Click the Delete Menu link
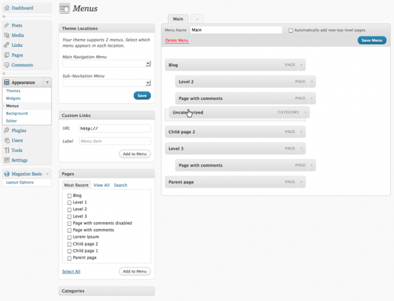Image resolution: width=394 pixels, height=301 pixels. coord(177,40)
